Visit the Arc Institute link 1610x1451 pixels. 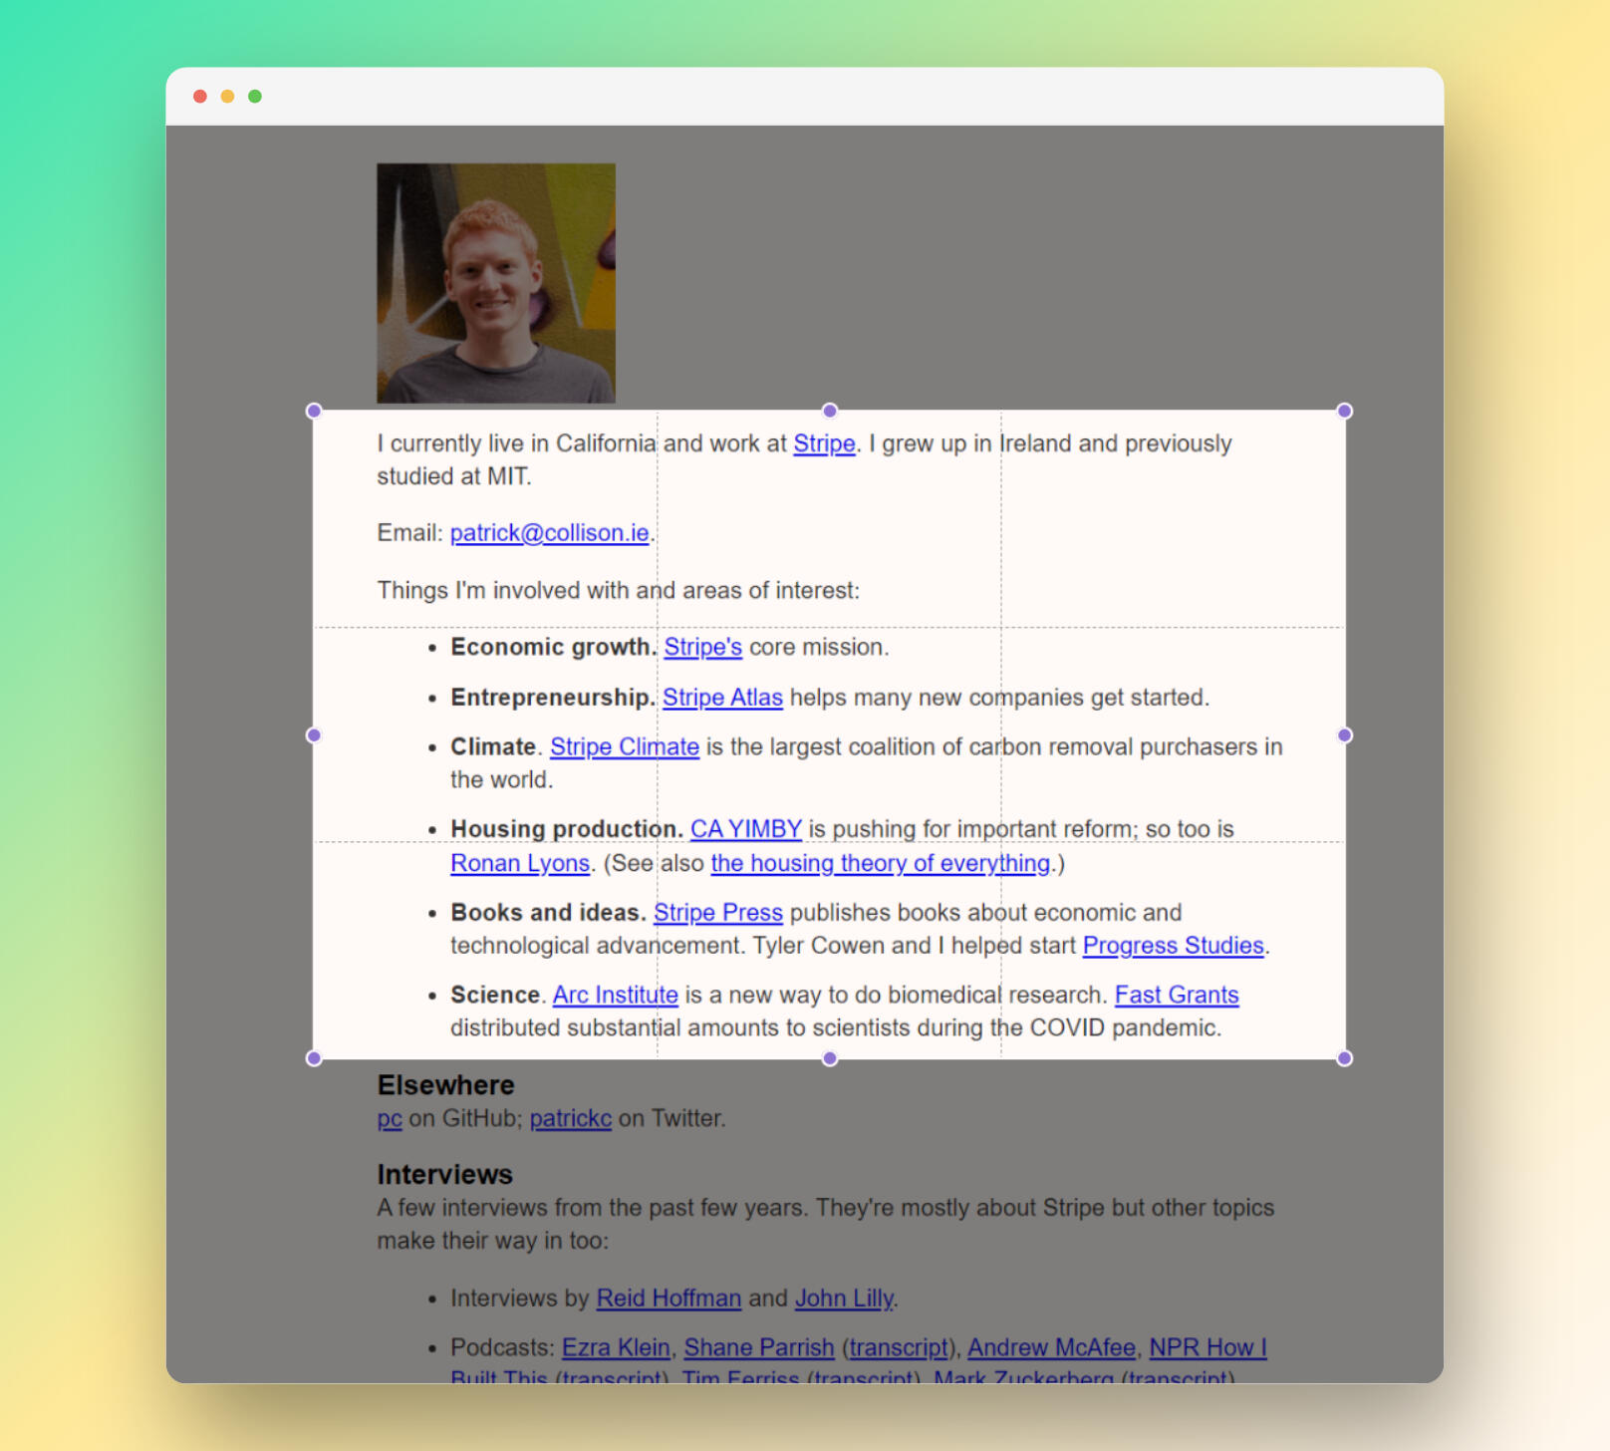615,996
